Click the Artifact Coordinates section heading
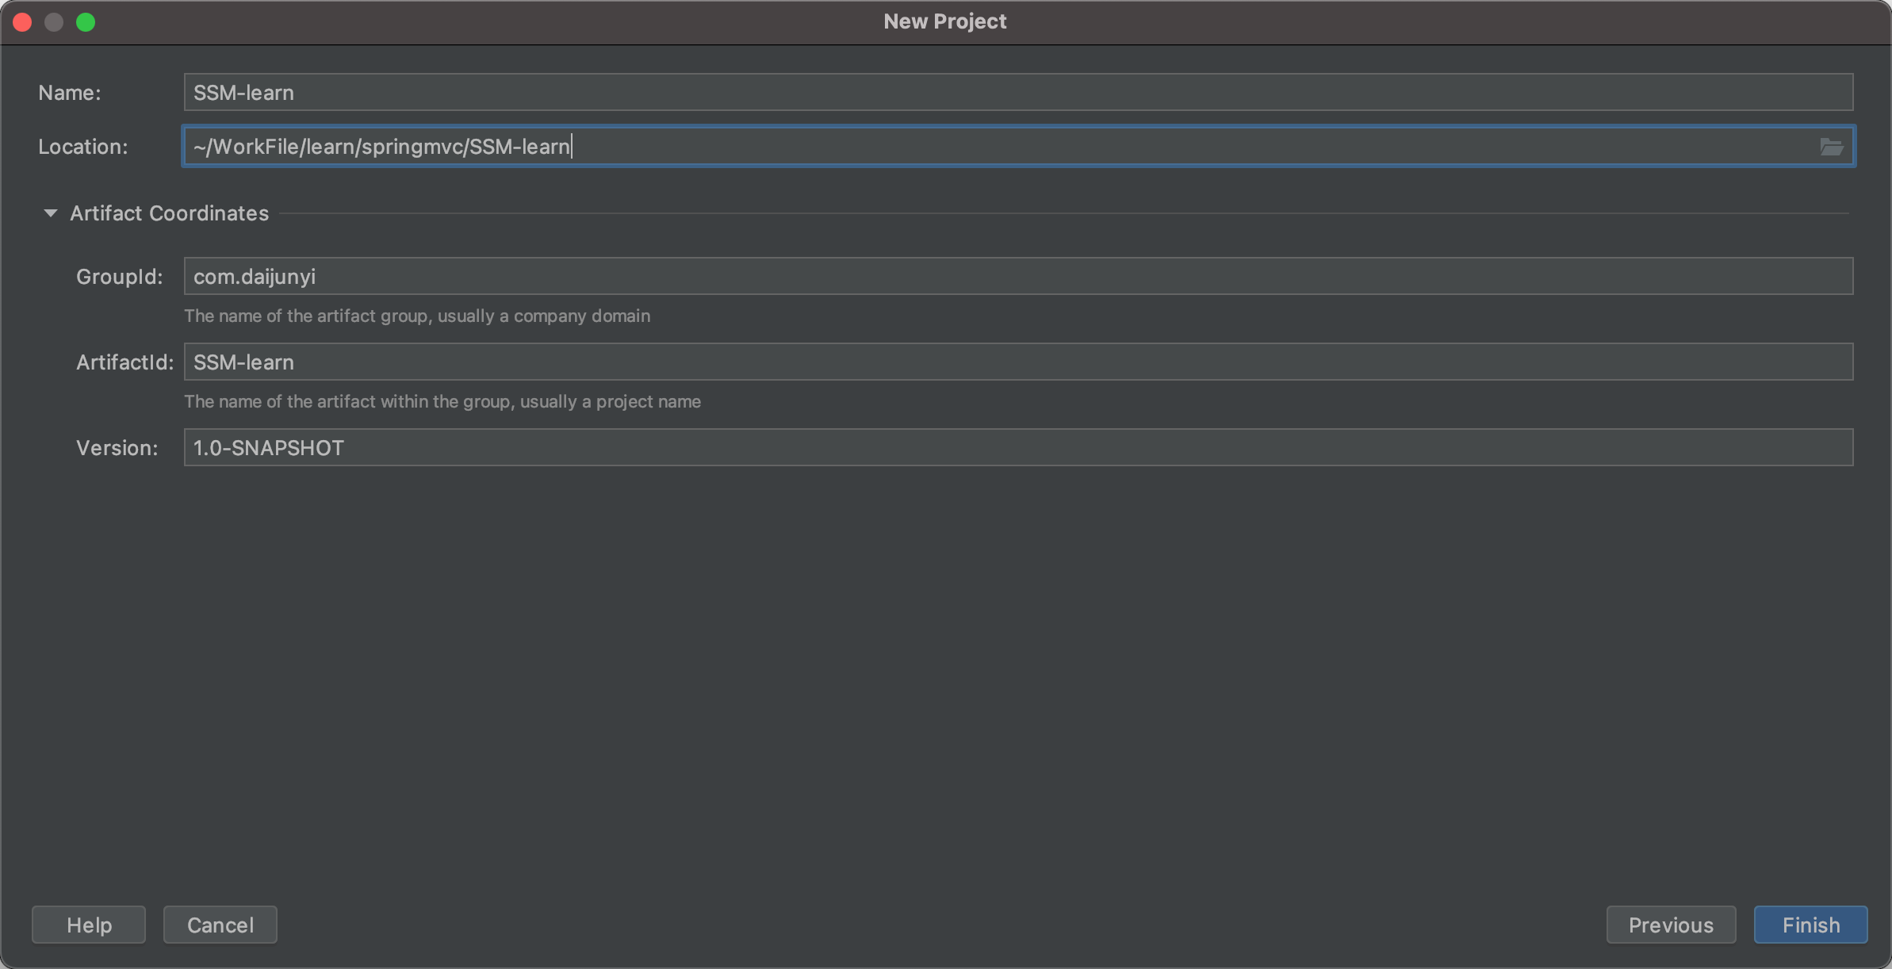The height and width of the screenshot is (969, 1892). (x=169, y=213)
